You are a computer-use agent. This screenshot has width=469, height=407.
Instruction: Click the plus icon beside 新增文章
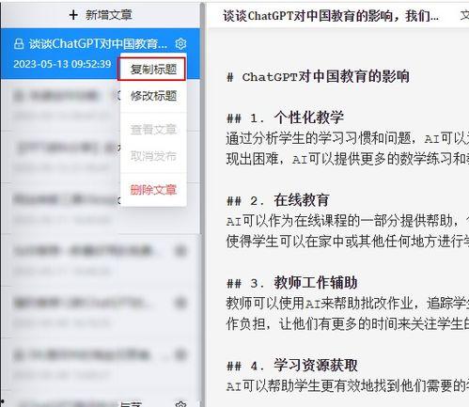click(x=73, y=15)
